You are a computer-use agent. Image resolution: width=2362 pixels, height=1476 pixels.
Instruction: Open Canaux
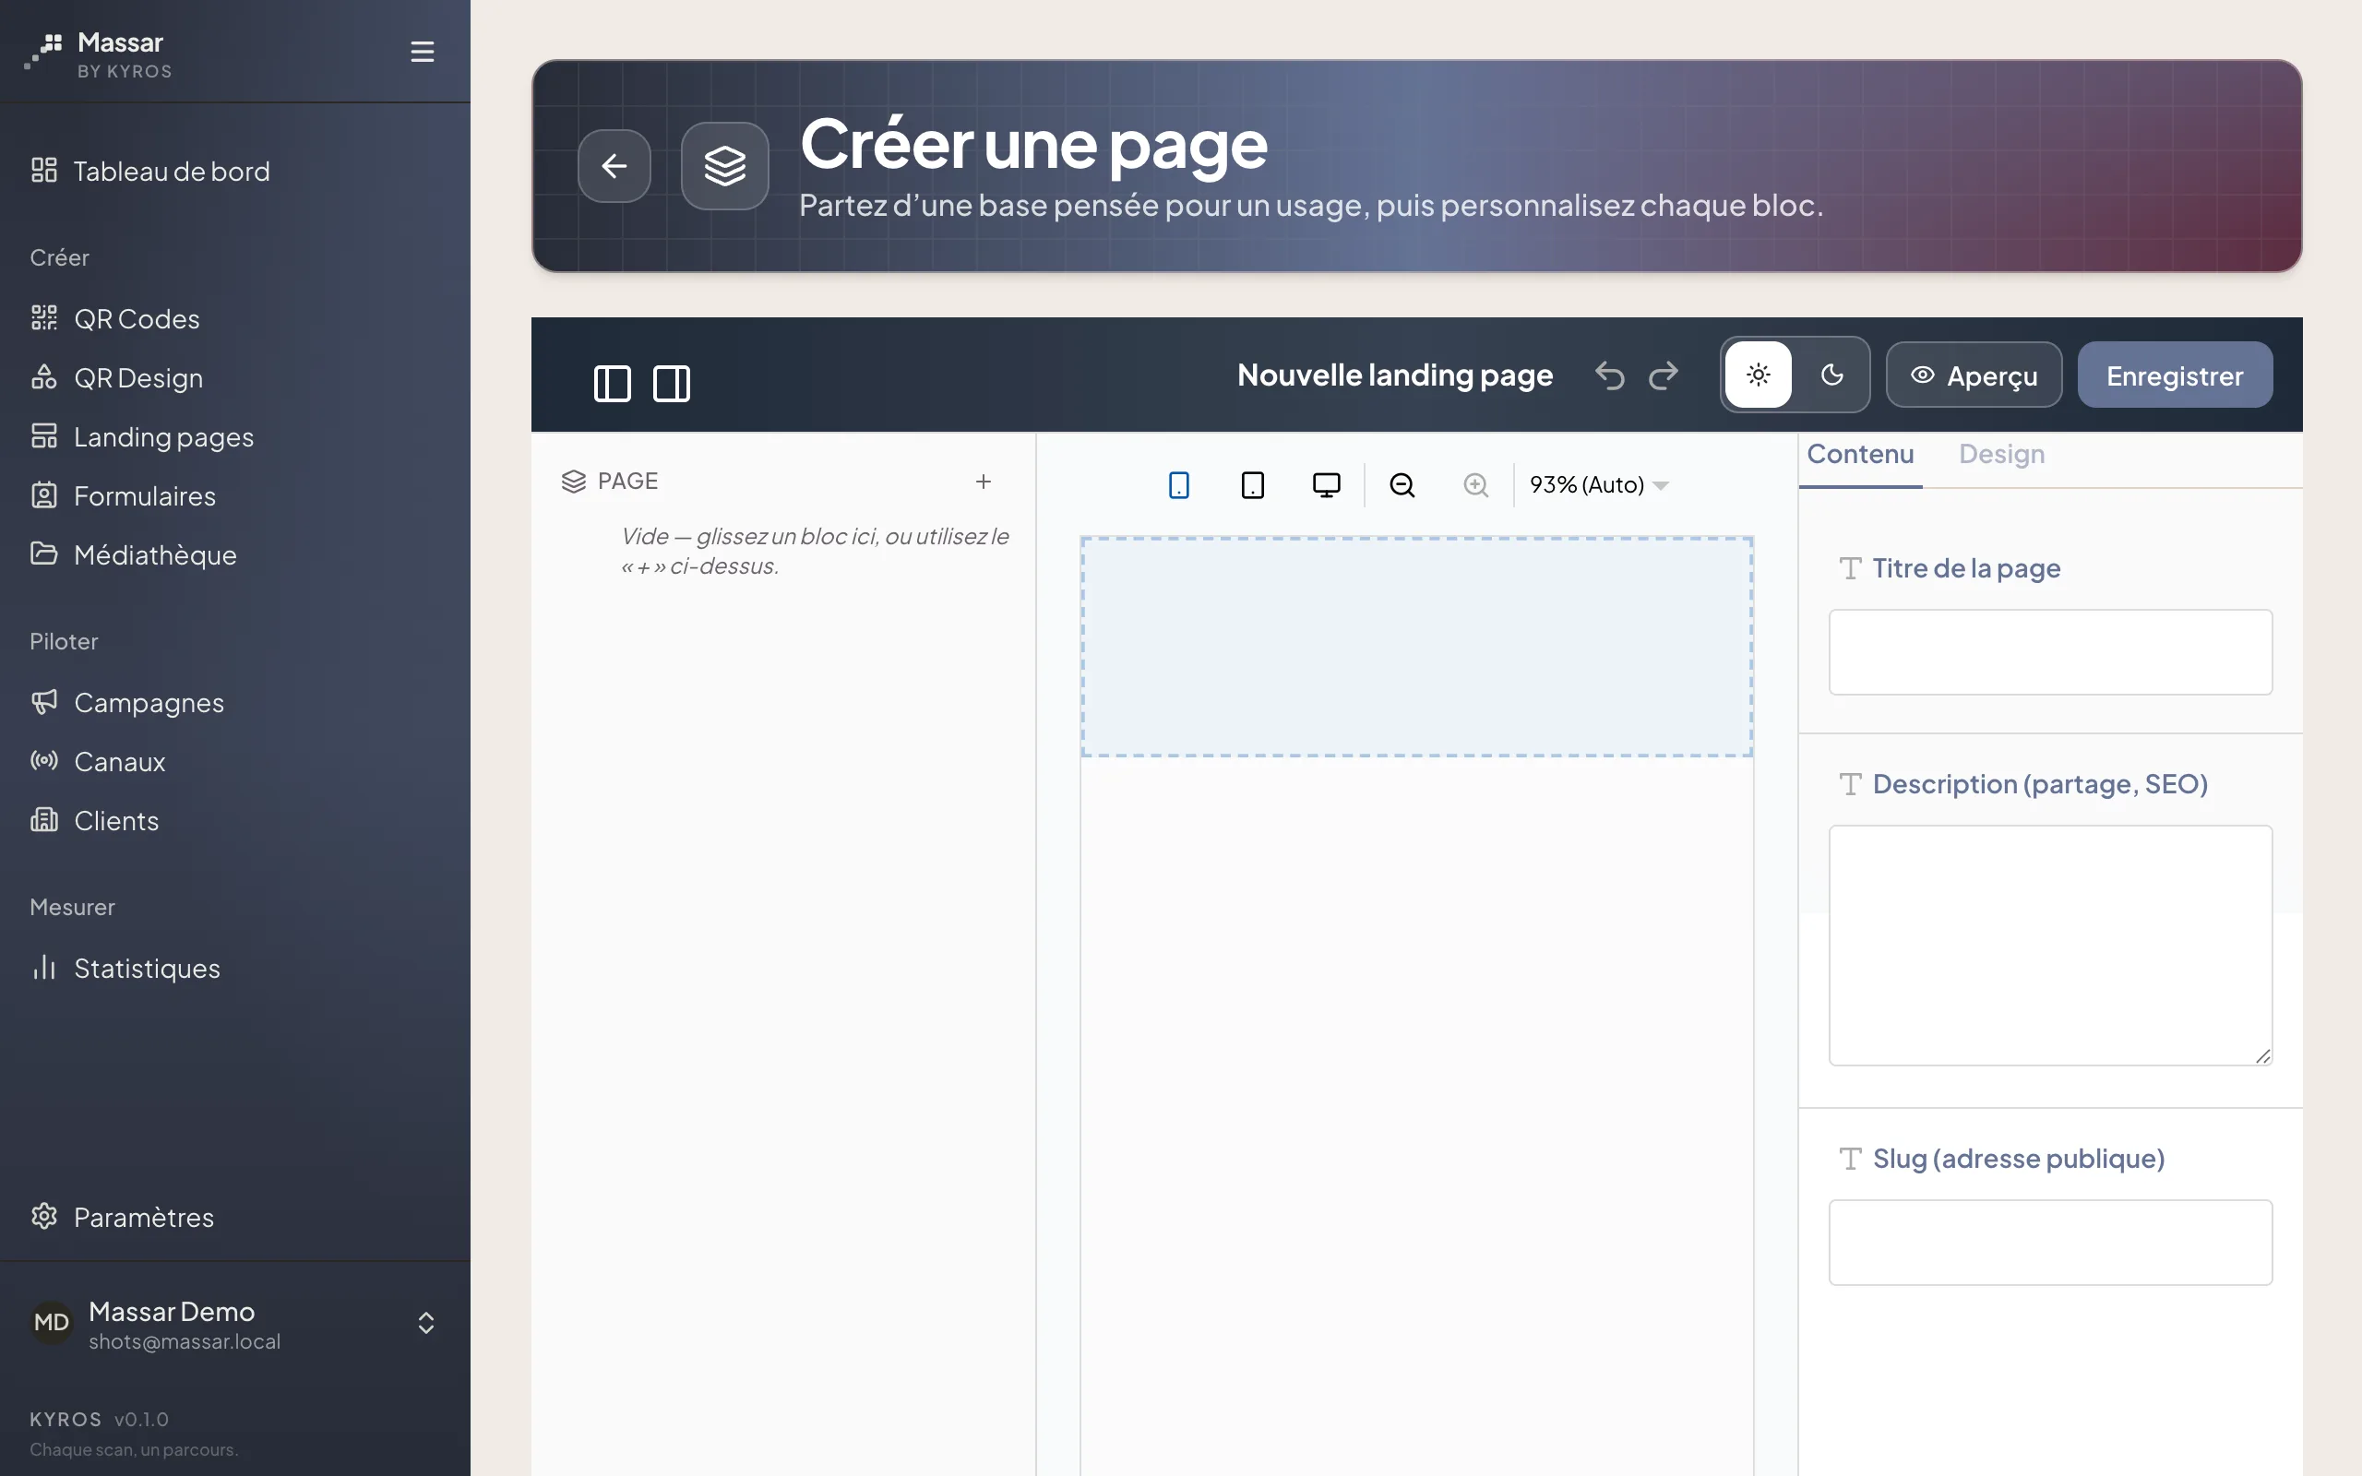coord(234,761)
